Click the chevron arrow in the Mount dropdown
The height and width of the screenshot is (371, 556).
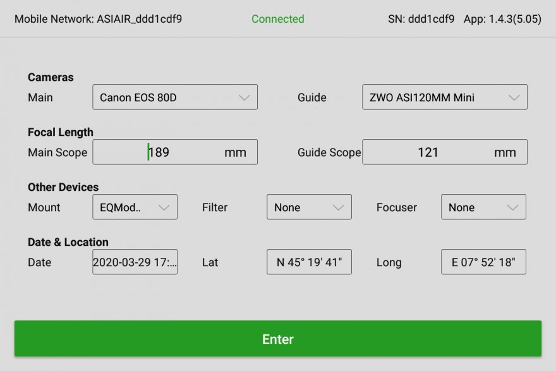pos(164,207)
